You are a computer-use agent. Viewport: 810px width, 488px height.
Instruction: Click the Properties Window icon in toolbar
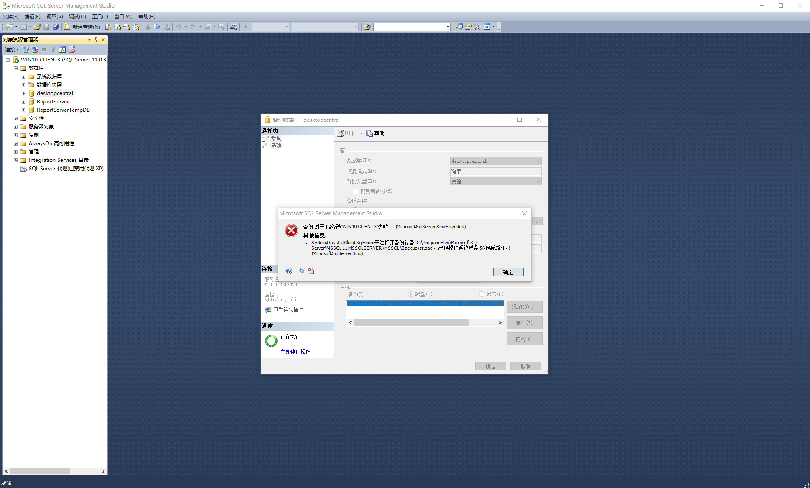pos(468,27)
